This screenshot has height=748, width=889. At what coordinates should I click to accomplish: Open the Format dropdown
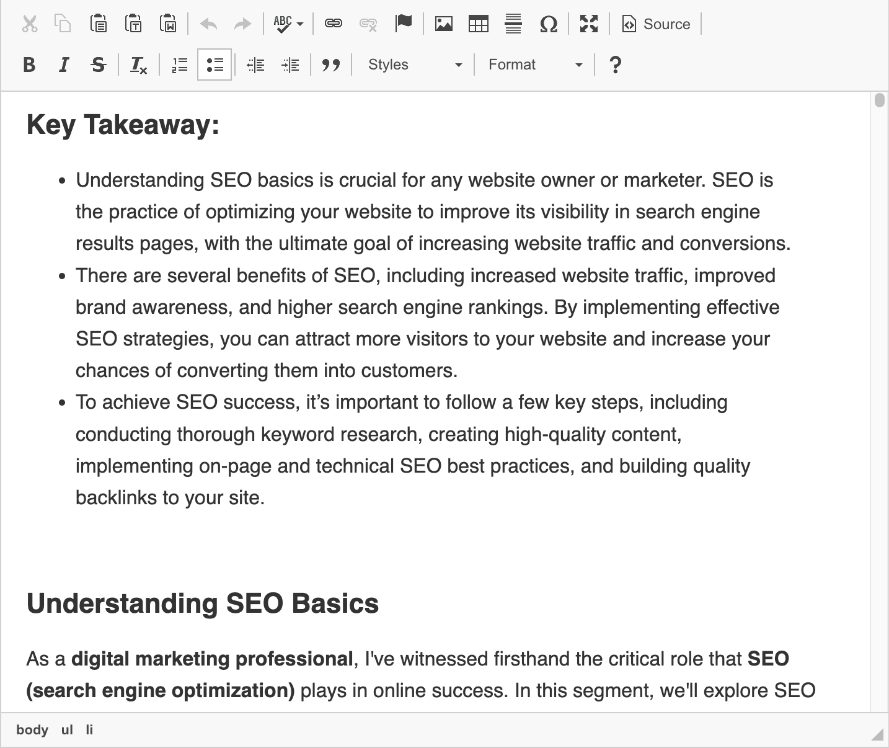[x=534, y=65]
